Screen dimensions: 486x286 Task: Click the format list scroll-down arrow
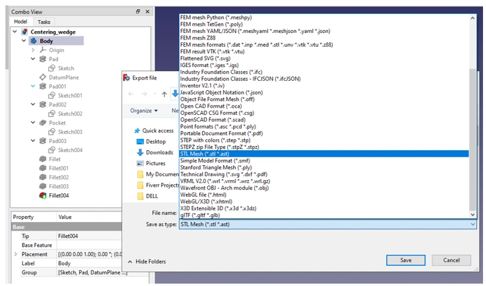click(472, 214)
